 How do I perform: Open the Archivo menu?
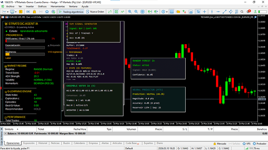(x=10, y=6)
